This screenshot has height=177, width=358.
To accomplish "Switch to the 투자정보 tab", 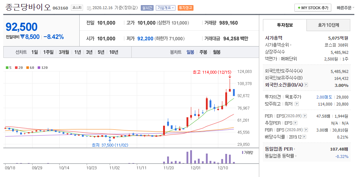I will point(285,25).
